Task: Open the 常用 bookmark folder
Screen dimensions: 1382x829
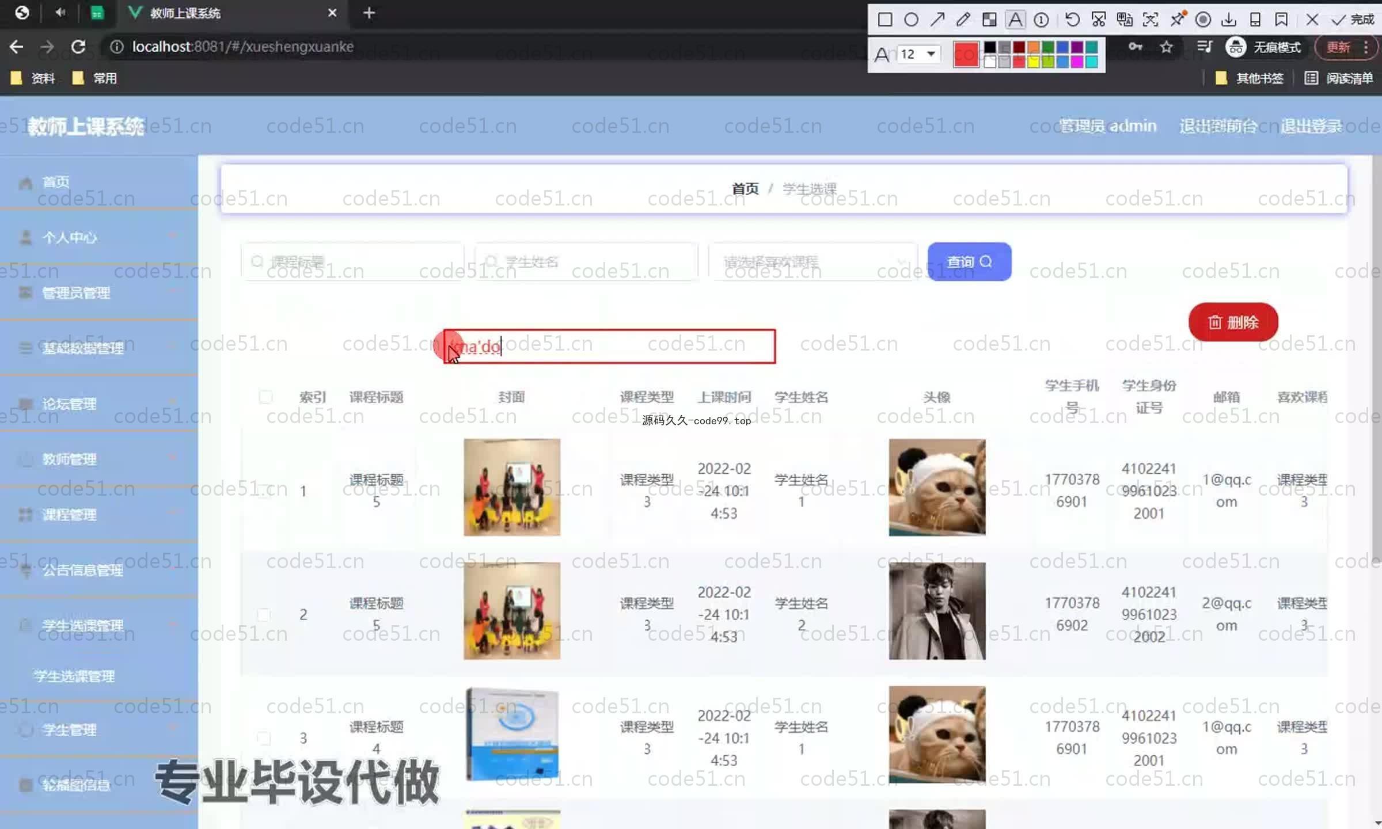Action: pyautogui.click(x=95, y=78)
